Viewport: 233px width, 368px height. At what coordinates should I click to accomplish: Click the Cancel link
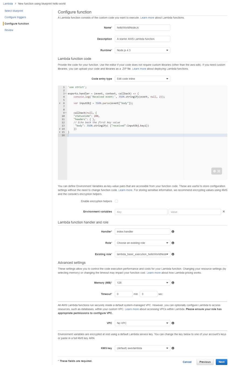click(187, 362)
